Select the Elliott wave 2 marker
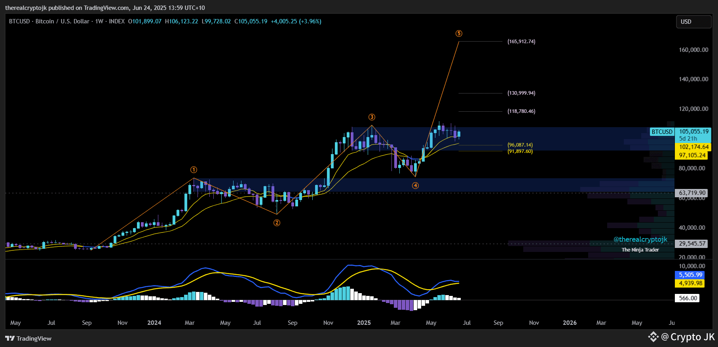Viewport: 718px width, 347px height. click(x=277, y=223)
